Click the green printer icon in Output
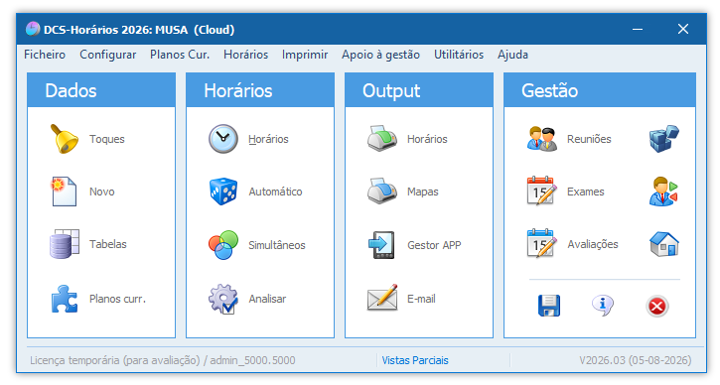 (382, 139)
